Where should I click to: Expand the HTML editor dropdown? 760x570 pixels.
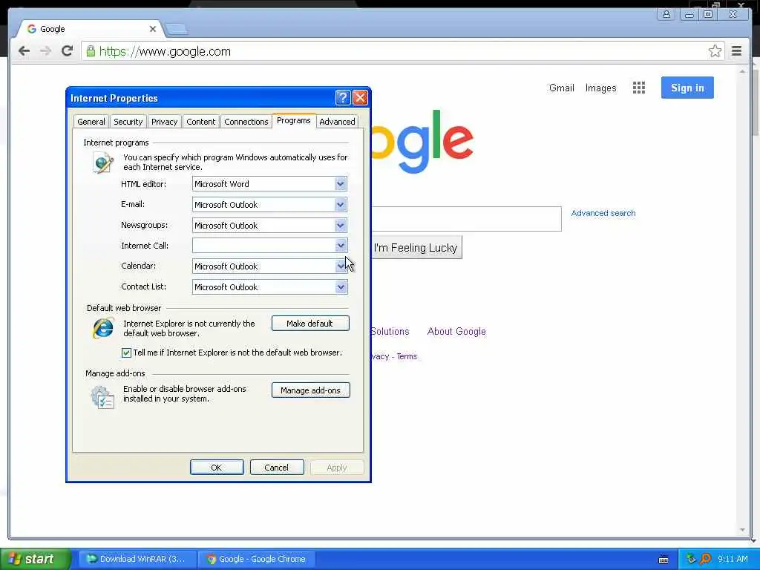pyautogui.click(x=340, y=184)
